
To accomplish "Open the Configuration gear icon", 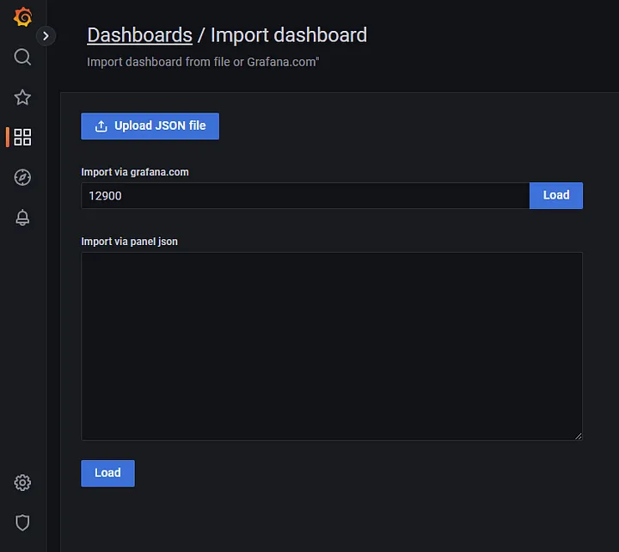I will tap(22, 482).
